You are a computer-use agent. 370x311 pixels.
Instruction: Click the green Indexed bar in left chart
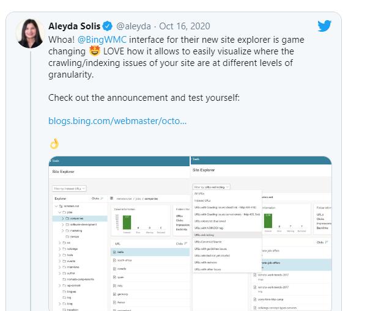(x=127, y=223)
